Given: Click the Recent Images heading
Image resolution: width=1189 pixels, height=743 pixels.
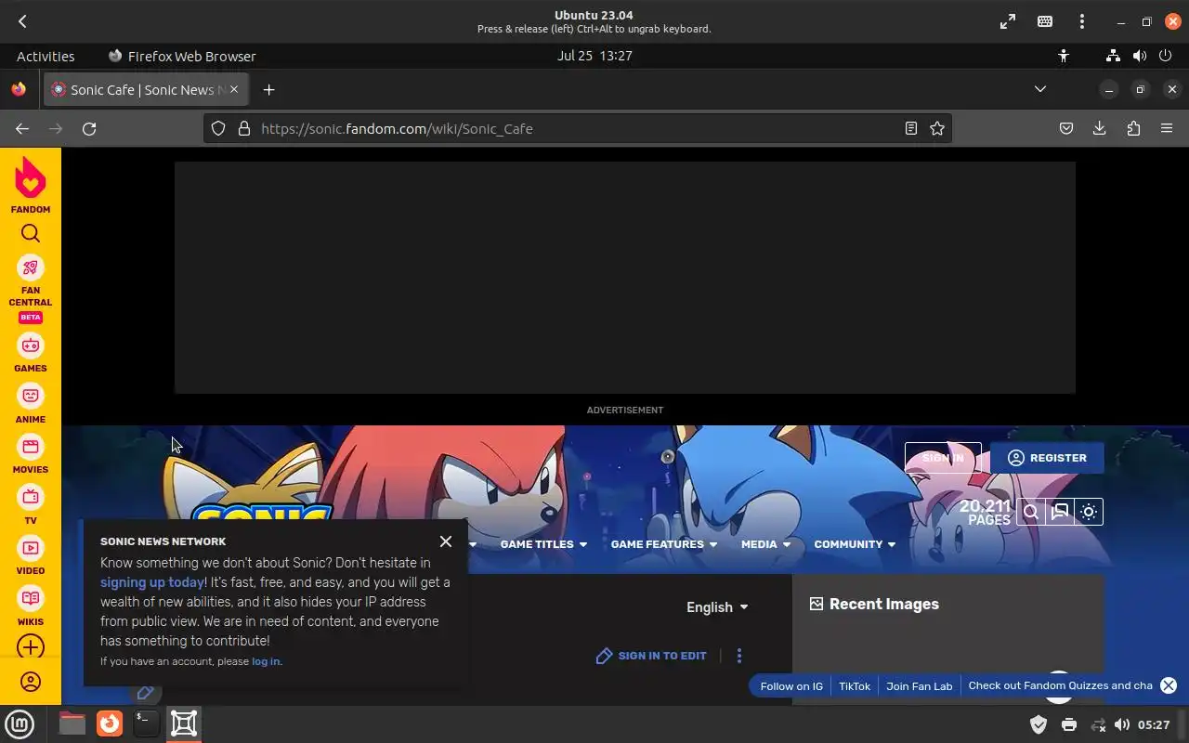Looking at the screenshot, I should pos(874,605).
